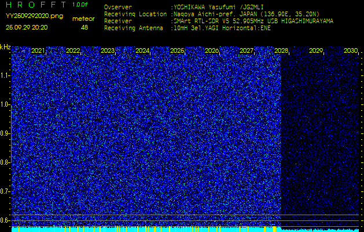Click the 1.1 kHz frequency label
Viewport: 364px width, 232px height.
coord(5,75)
